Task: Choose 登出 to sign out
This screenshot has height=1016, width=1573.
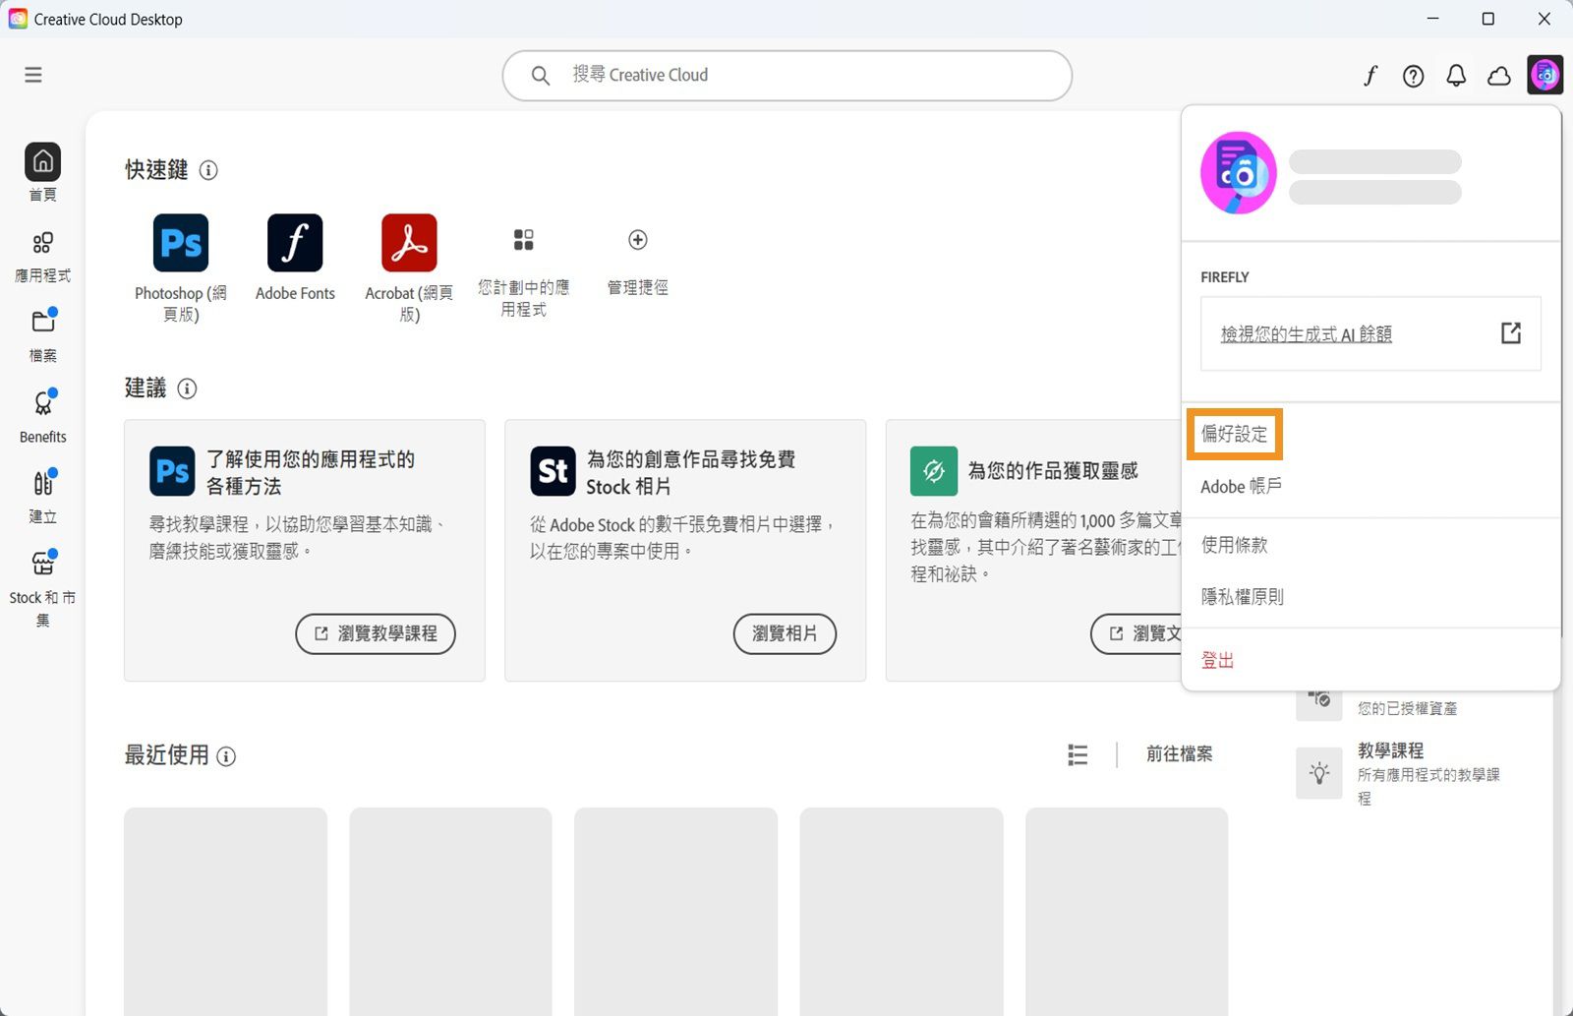Action: coord(1217,660)
